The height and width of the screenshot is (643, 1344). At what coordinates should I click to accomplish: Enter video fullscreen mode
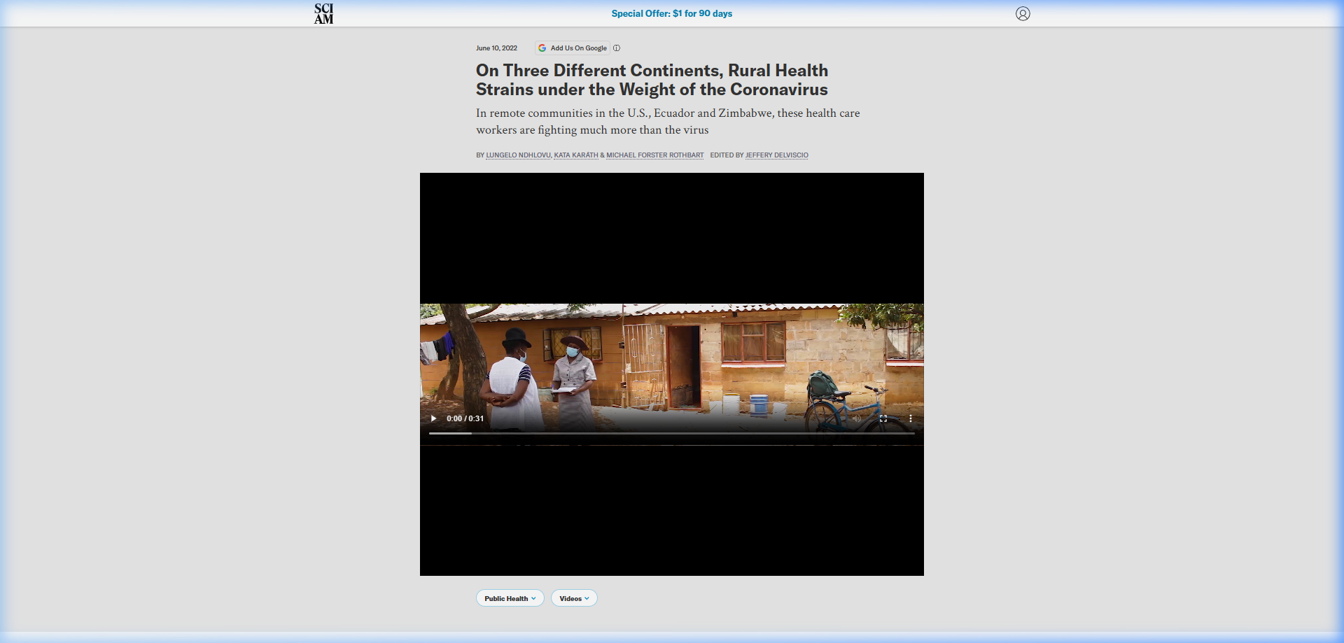click(x=883, y=418)
